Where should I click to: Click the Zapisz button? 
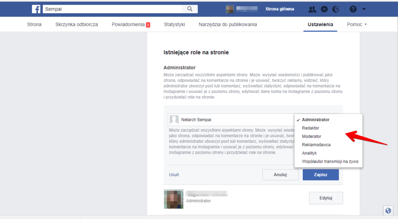(x=321, y=175)
